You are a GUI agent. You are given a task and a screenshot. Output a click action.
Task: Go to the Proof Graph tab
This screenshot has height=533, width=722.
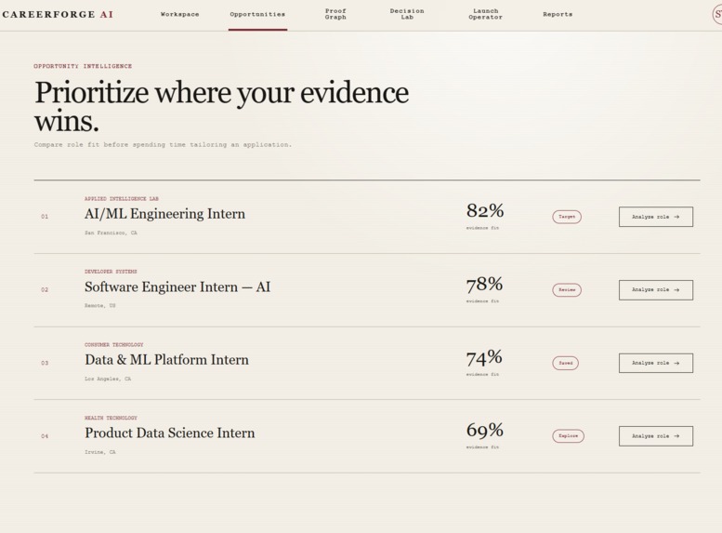click(x=335, y=14)
